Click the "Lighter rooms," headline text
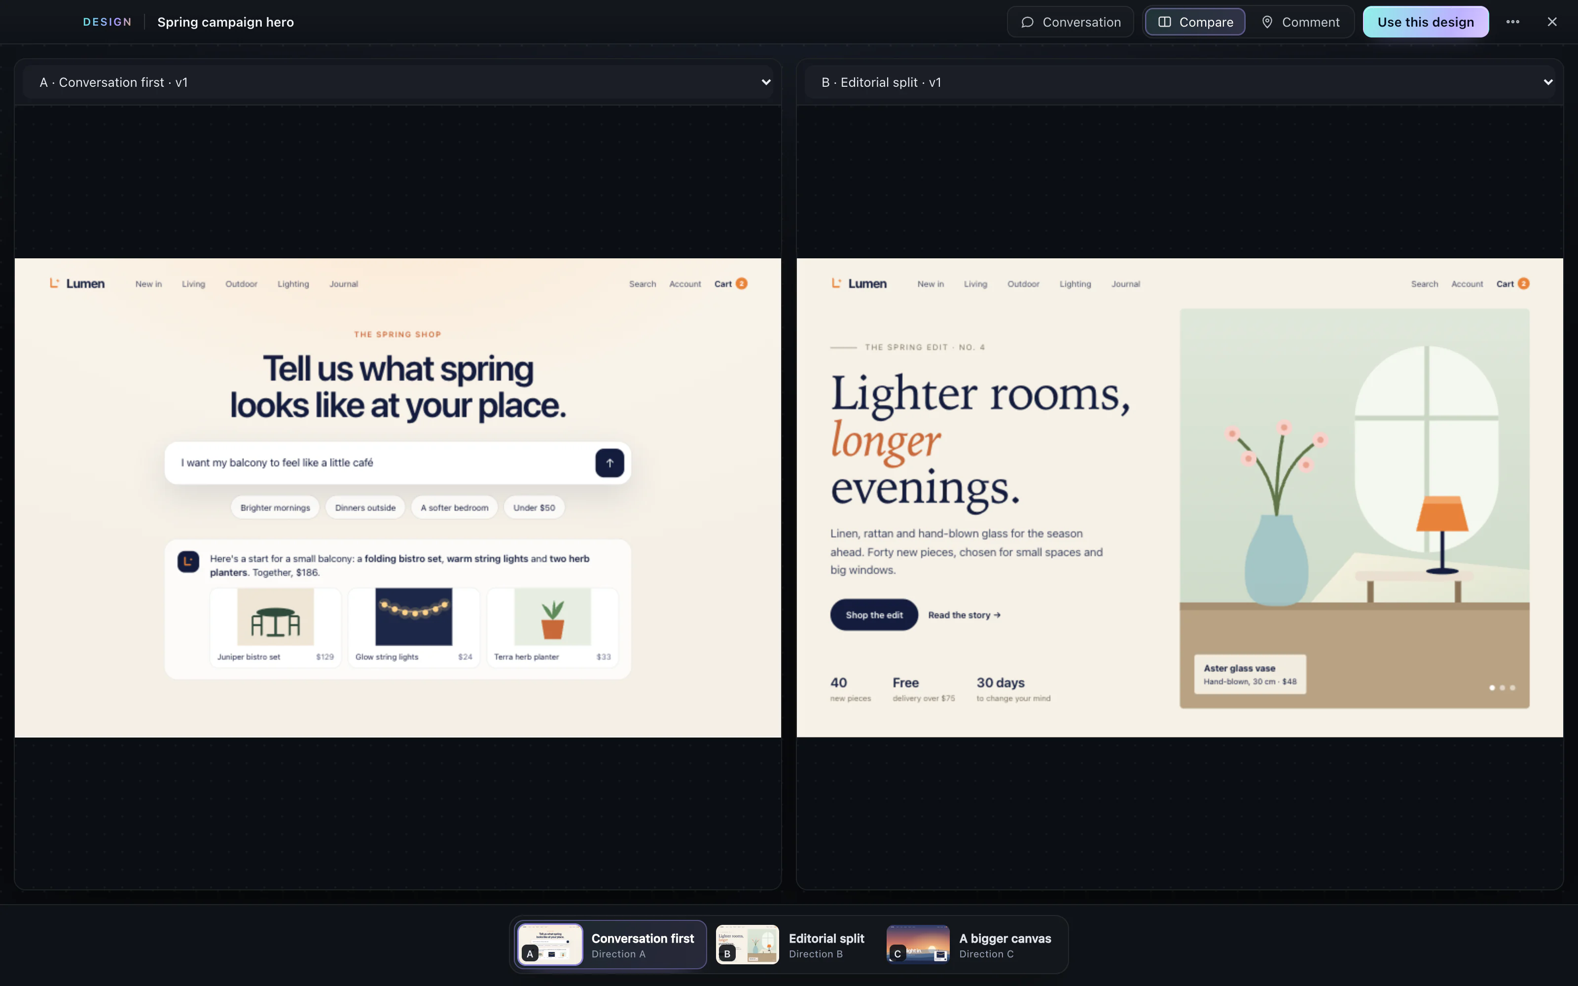The width and height of the screenshot is (1578, 986). pos(981,394)
